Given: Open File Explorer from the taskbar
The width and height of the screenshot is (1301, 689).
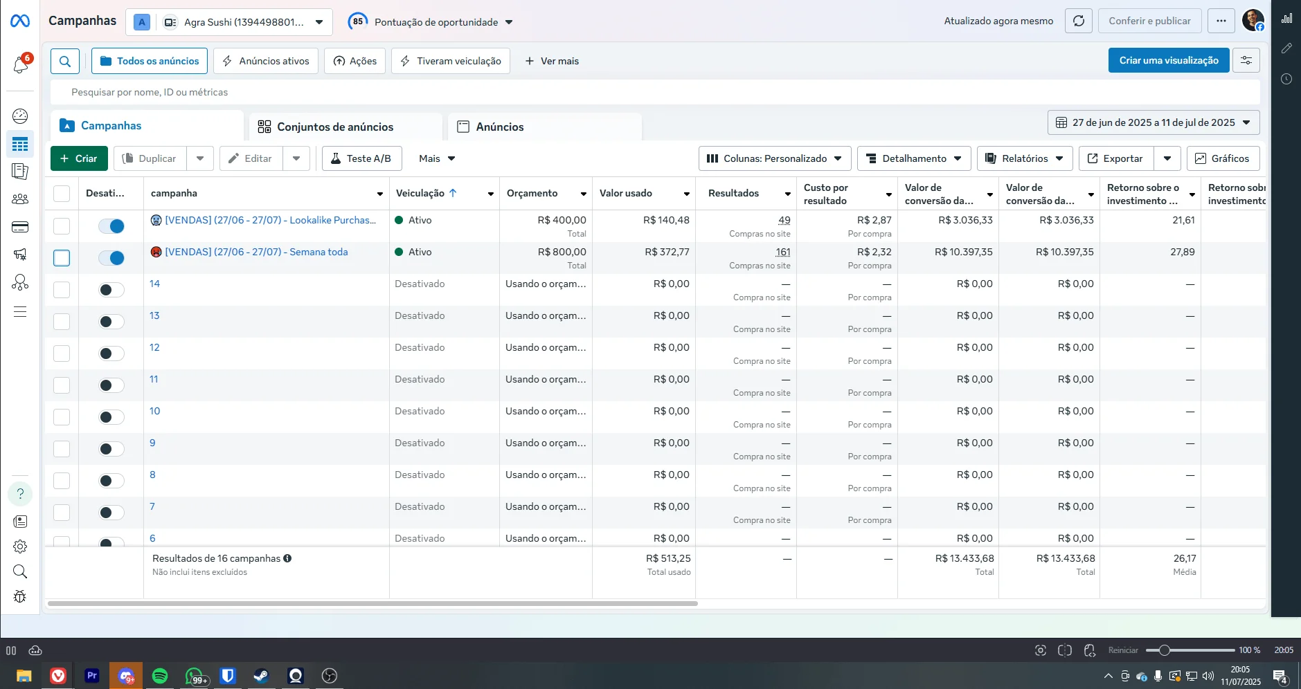Looking at the screenshot, I should pyautogui.click(x=24, y=676).
